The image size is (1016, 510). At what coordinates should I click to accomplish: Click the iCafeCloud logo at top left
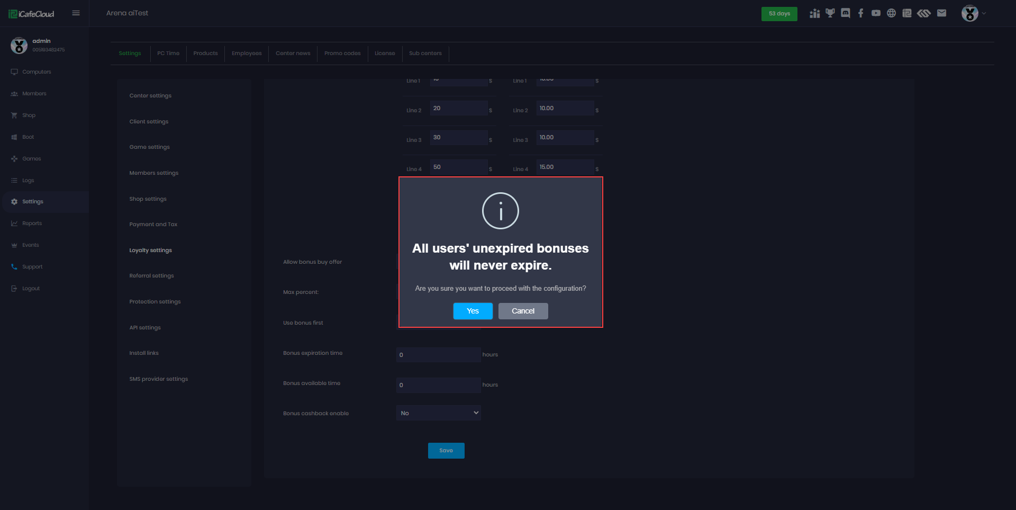click(x=31, y=14)
